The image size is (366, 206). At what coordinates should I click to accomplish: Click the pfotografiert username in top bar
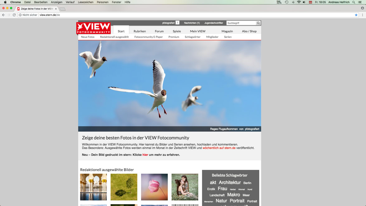point(168,23)
